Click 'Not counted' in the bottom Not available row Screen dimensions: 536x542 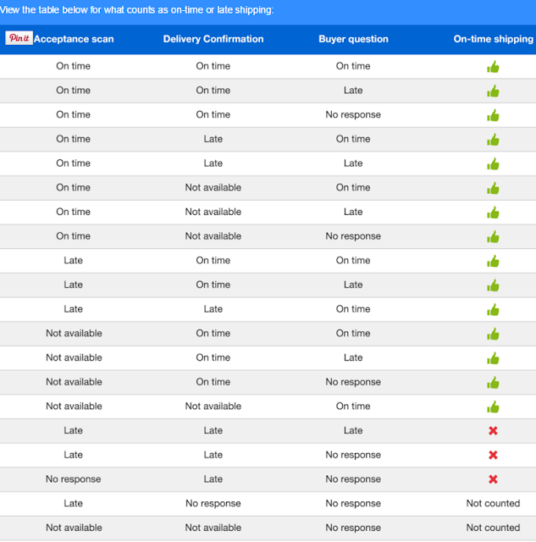coord(493,528)
